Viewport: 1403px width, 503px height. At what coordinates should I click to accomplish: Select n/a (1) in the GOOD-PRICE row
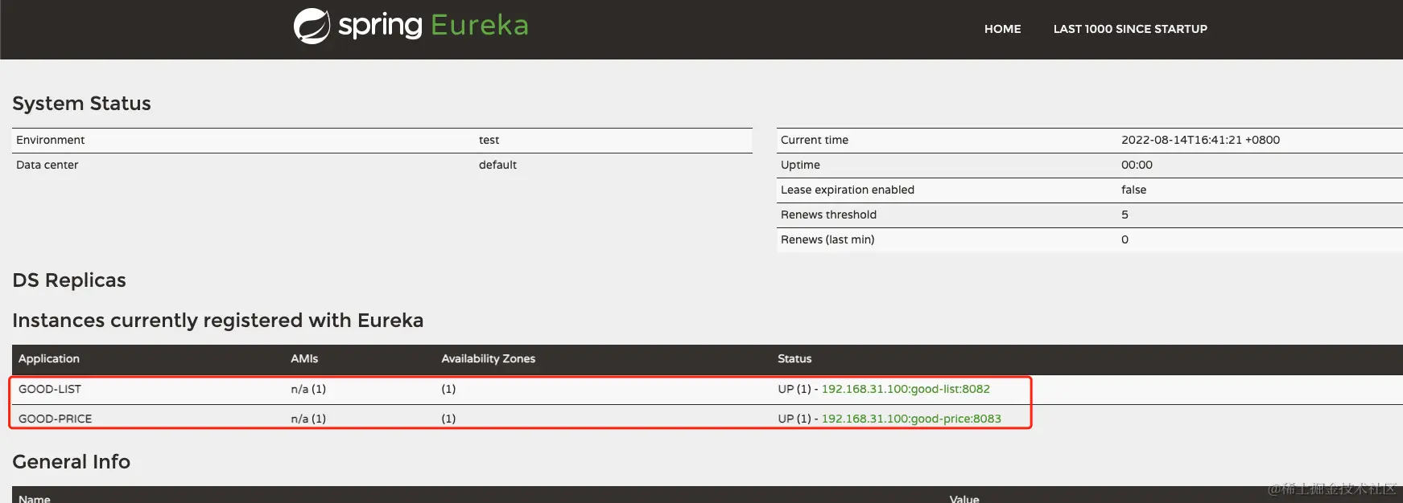pos(308,419)
